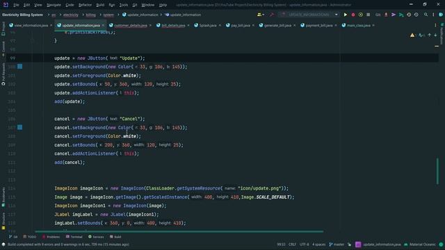Open the Navigate menu
The height and width of the screenshot is (250, 445).
click(54, 5)
